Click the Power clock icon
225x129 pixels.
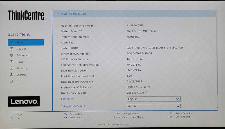11,62
